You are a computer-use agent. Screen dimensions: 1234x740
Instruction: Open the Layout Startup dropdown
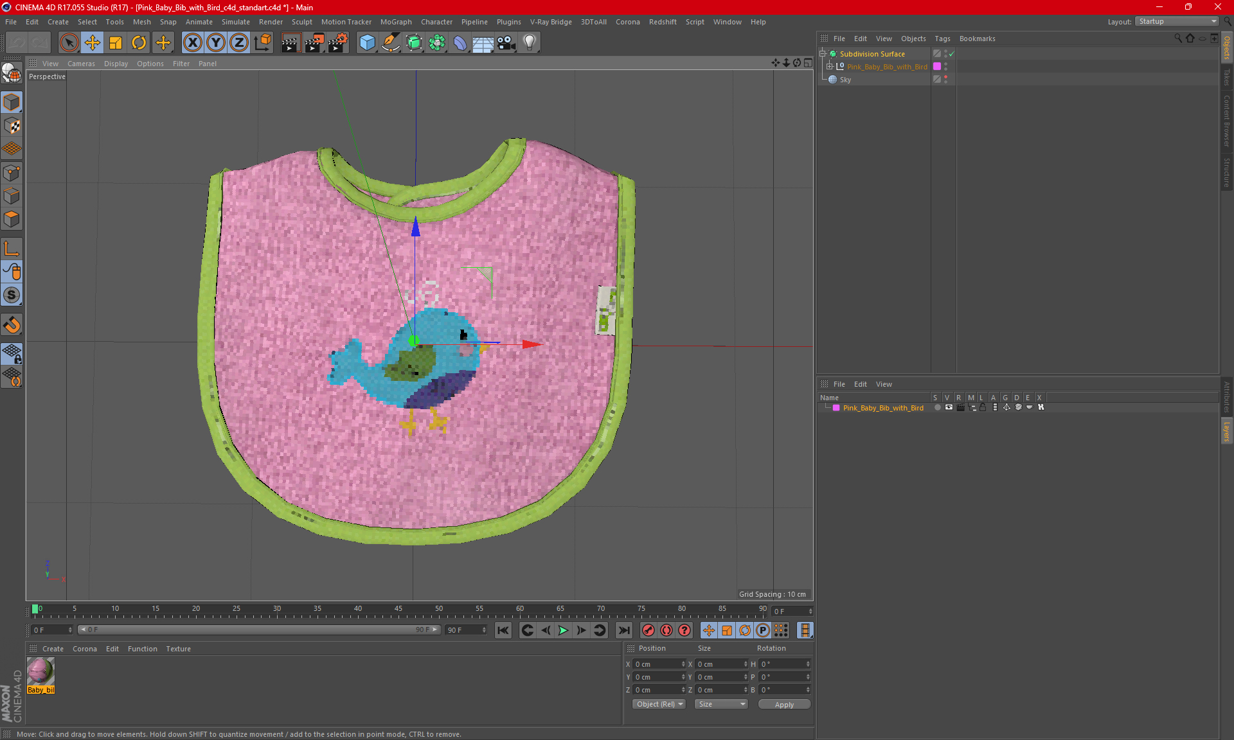[1177, 22]
